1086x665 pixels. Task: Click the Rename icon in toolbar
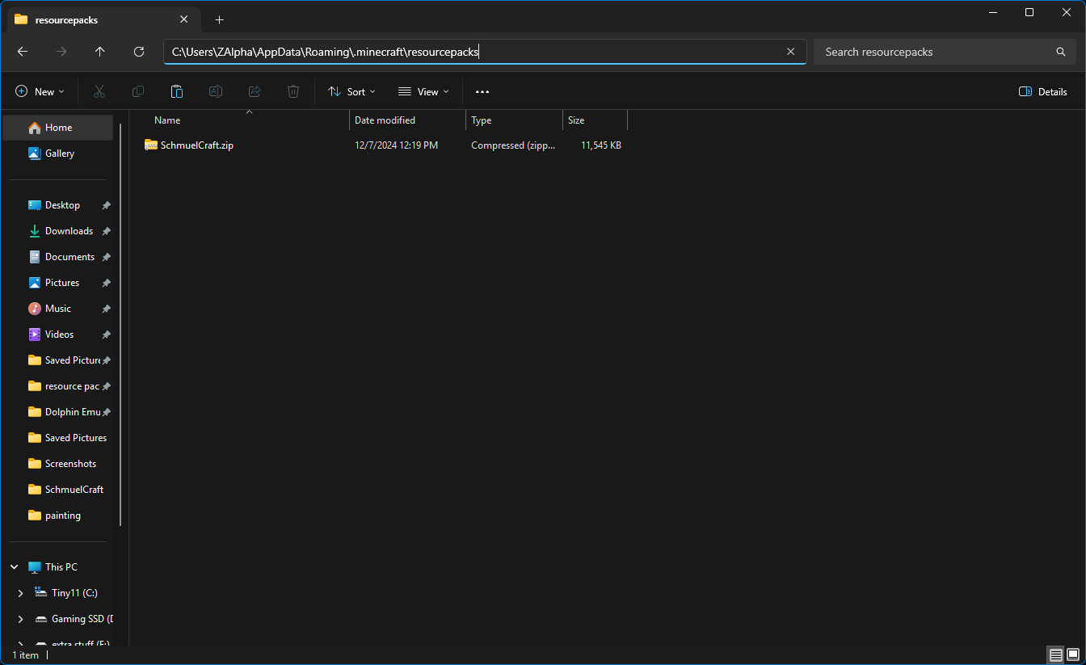[x=216, y=92]
